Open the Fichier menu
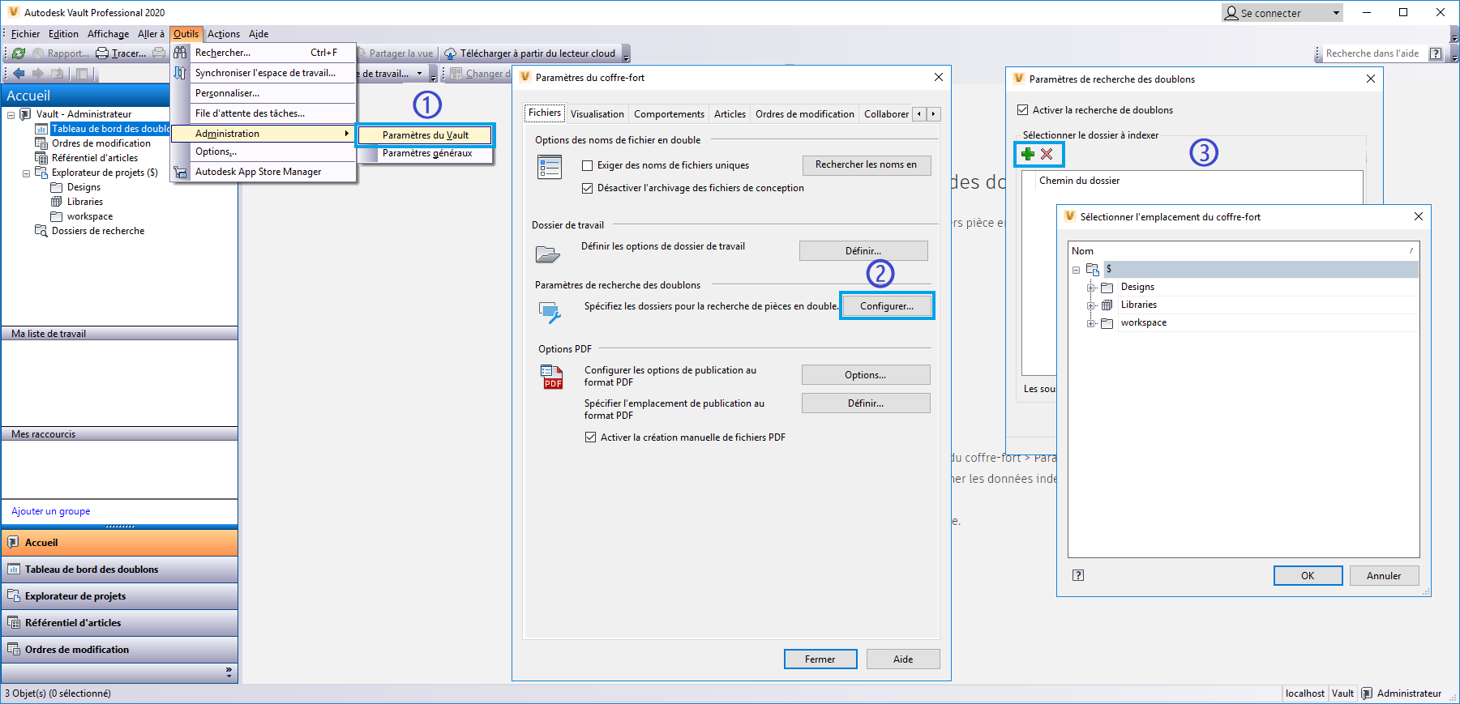 pyautogui.click(x=25, y=34)
